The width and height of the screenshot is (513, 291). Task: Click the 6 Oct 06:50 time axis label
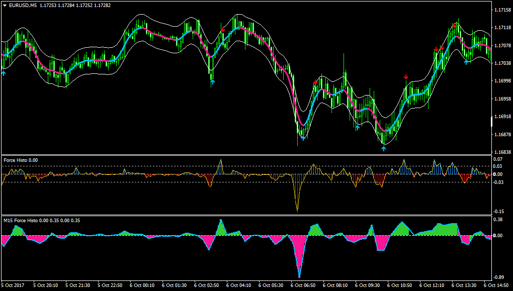[303, 285]
